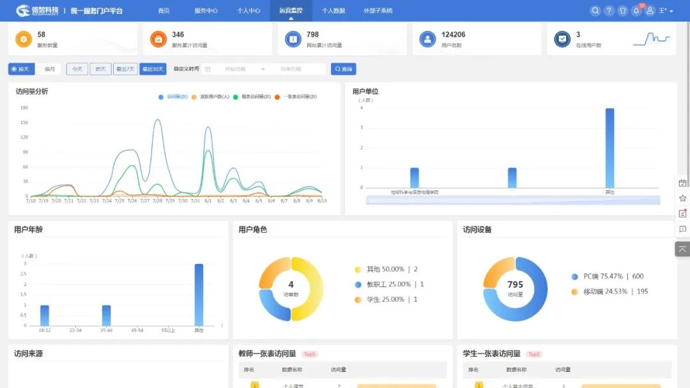Click the 用户单位 chart horizontal zoom slider
This screenshot has width=690, height=388.
512,201
